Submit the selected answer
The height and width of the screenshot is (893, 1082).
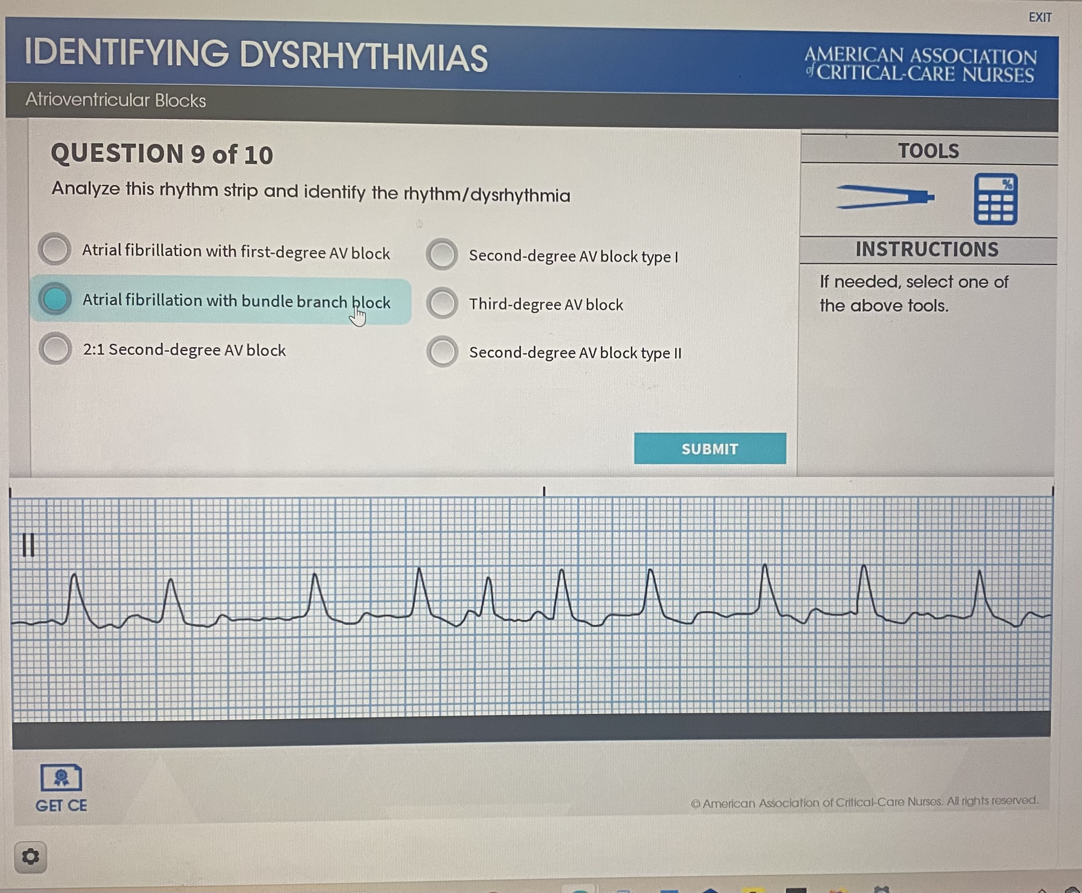tap(710, 449)
